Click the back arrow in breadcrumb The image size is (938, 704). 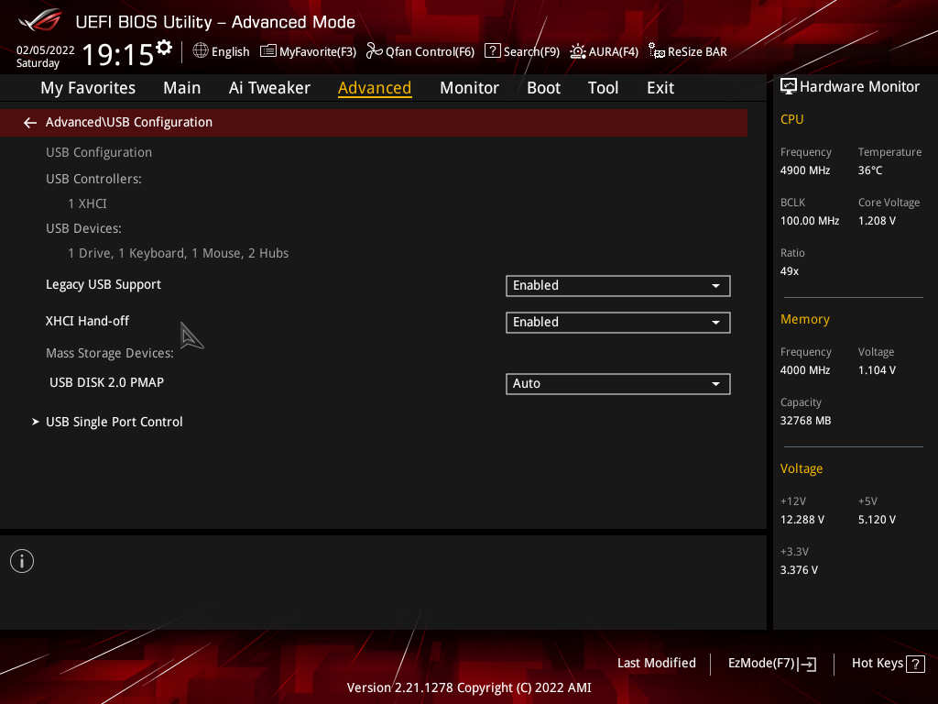(x=30, y=123)
